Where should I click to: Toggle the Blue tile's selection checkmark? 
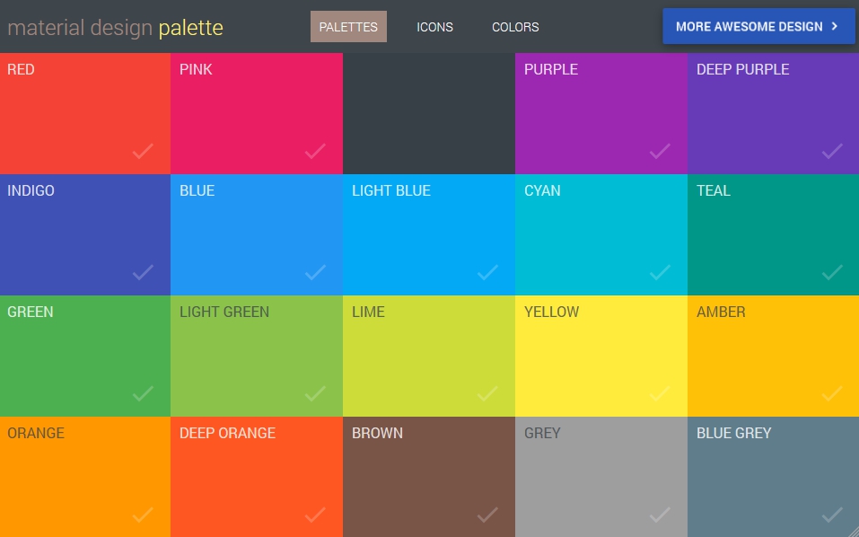tap(315, 272)
